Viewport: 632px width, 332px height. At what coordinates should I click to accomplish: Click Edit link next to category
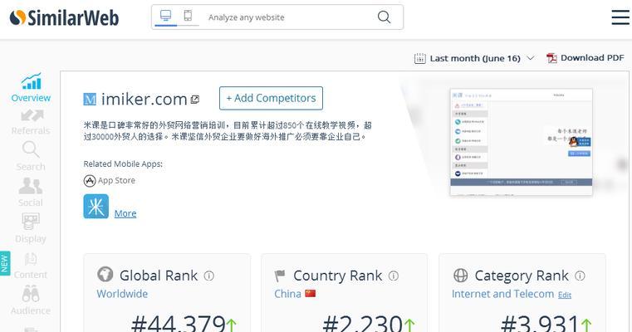coord(564,295)
